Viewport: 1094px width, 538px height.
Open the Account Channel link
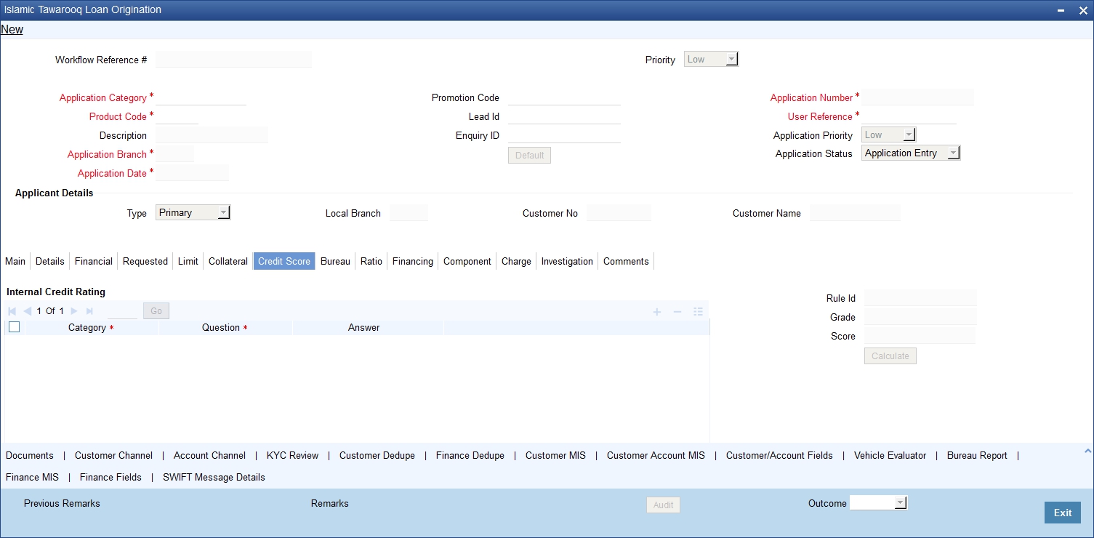click(x=209, y=455)
